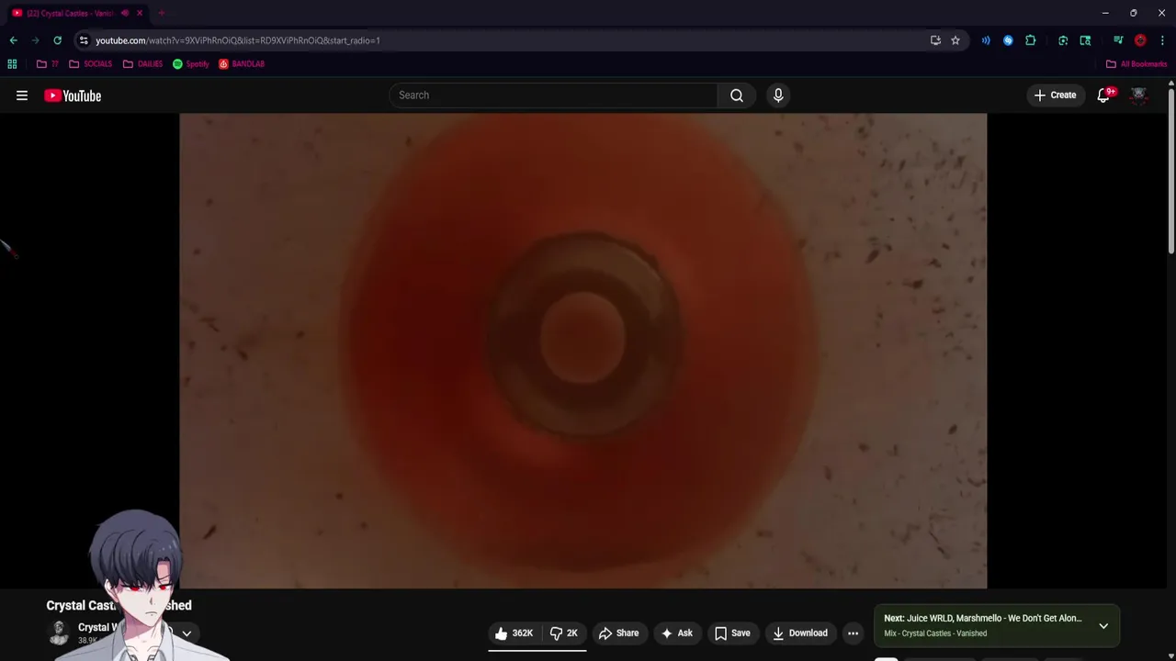Download the video

pyautogui.click(x=800, y=633)
